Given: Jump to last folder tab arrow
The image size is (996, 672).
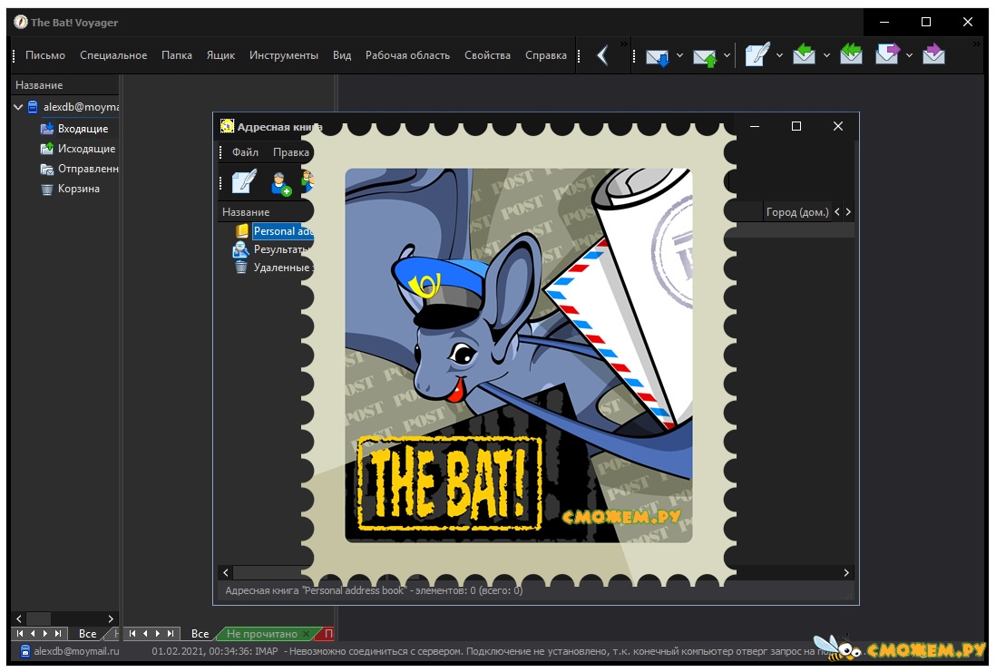Looking at the screenshot, I should (x=58, y=633).
